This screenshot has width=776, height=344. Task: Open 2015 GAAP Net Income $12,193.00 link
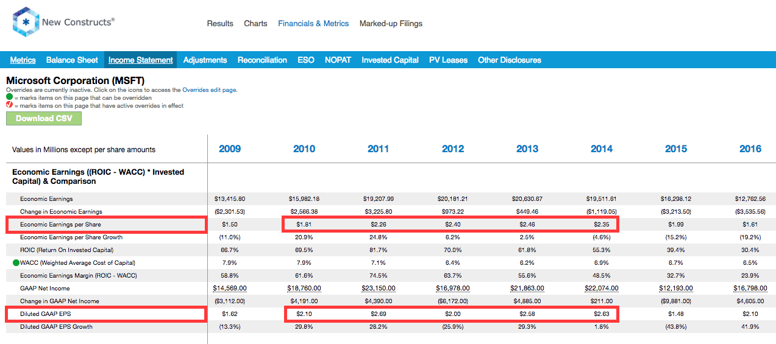[x=676, y=289]
